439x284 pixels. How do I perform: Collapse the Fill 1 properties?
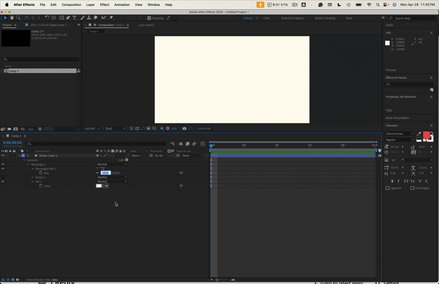click(33, 181)
